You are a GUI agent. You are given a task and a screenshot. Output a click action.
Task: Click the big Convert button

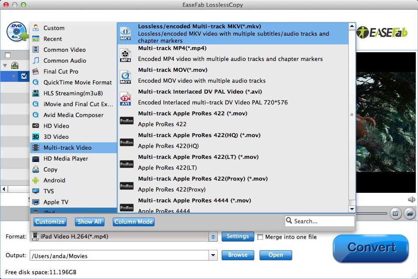pos(371,248)
